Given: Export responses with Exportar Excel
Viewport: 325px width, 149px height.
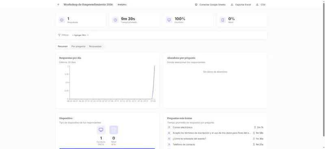Looking at the screenshot, I should [x=241, y=4].
